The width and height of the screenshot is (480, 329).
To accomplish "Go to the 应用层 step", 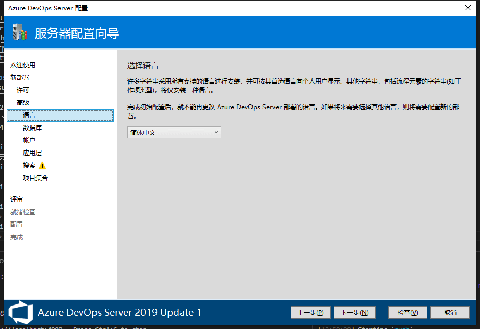I will tap(32, 153).
